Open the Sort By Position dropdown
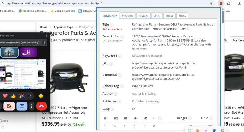This screenshot has width=244, height=132. coord(237,40)
